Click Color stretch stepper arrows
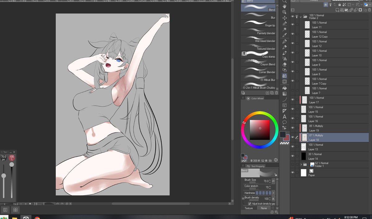Viewport: 372px width, 219px height. (270, 187)
